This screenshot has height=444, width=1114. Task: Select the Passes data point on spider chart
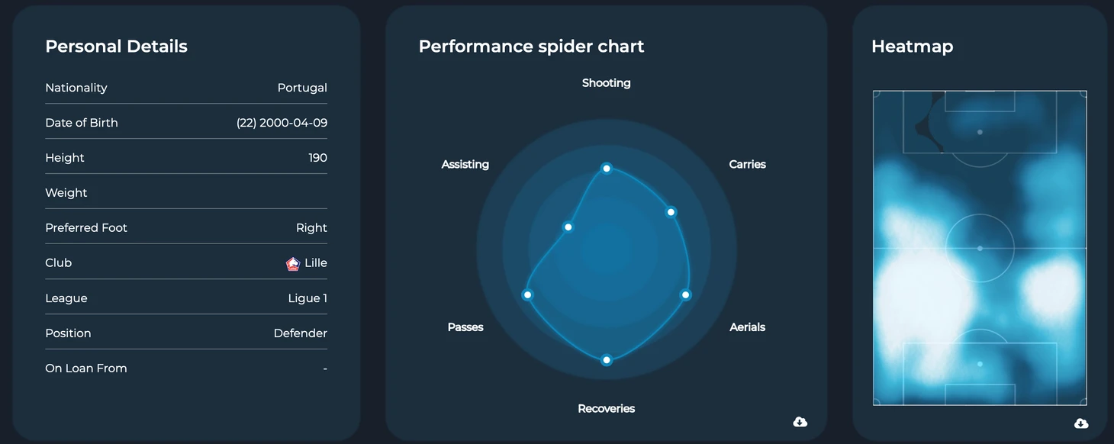527,294
